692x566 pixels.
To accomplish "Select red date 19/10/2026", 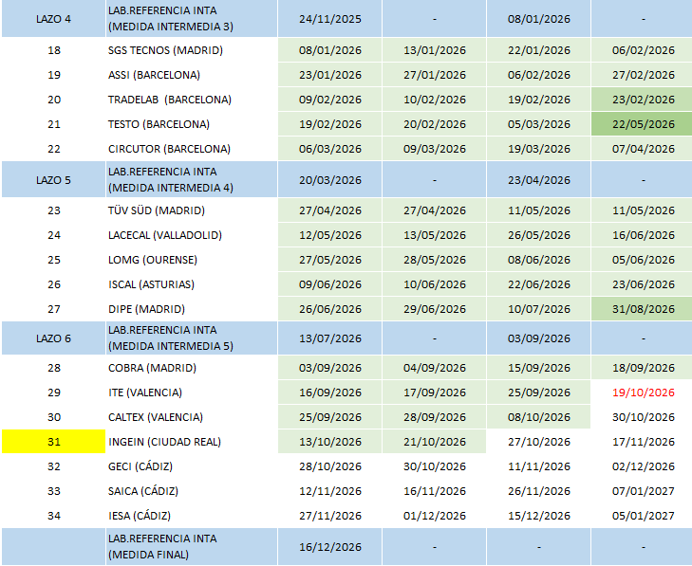I will [x=643, y=393].
